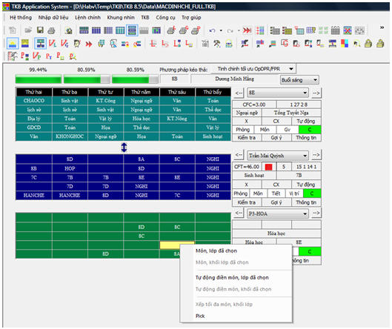392x329 pixels.
Task: Select Pick from the context menu
Action: click(200, 316)
